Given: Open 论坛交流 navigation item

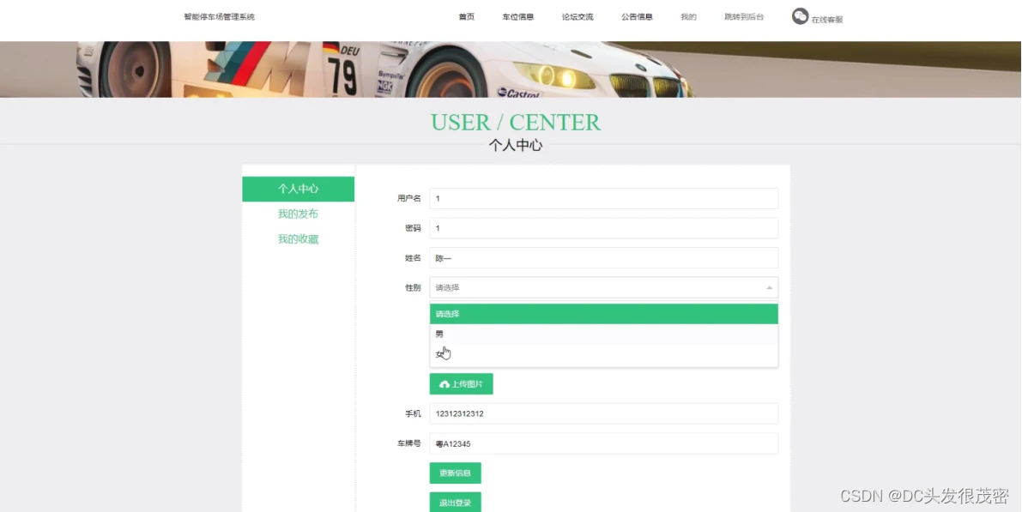Looking at the screenshot, I should coord(578,17).
